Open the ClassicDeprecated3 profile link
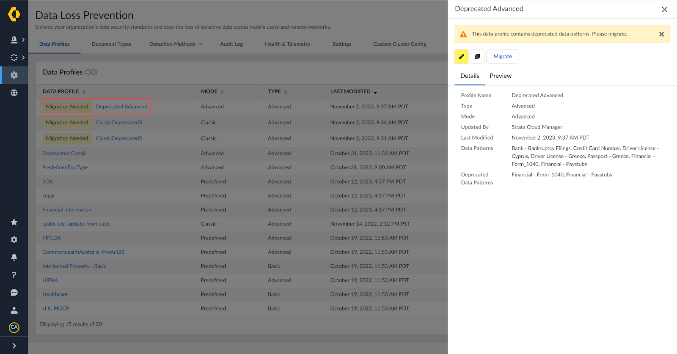Screen dimensions: 677x354 [x=119, y=123]
